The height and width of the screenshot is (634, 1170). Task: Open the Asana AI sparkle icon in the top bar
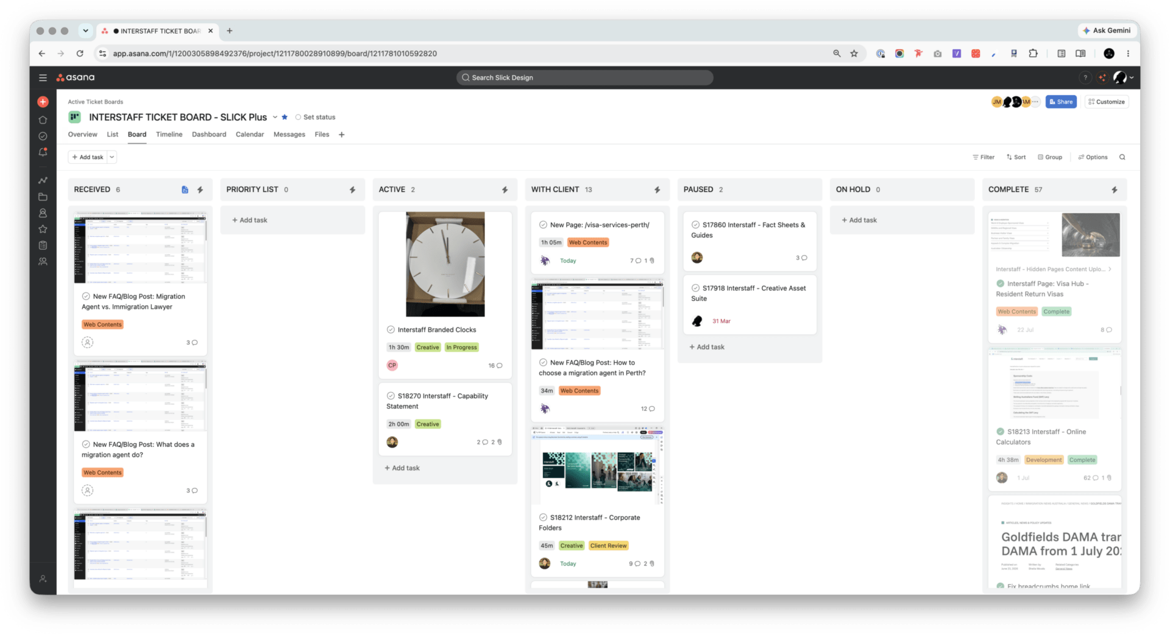1102,77
